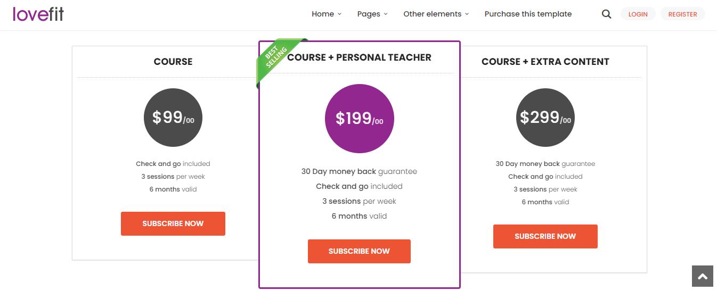Click the Course + Personal Teacher heading
Screen dimensions: 717x291
(x=360, y=57)
